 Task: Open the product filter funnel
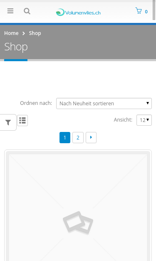8,122
